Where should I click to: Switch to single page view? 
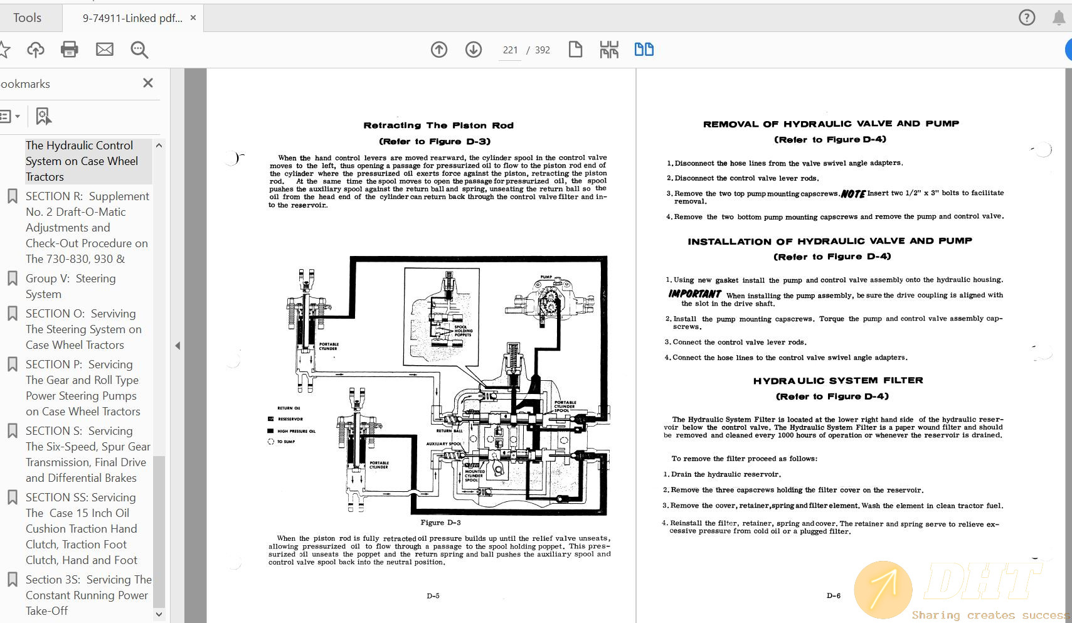point(575,50)
